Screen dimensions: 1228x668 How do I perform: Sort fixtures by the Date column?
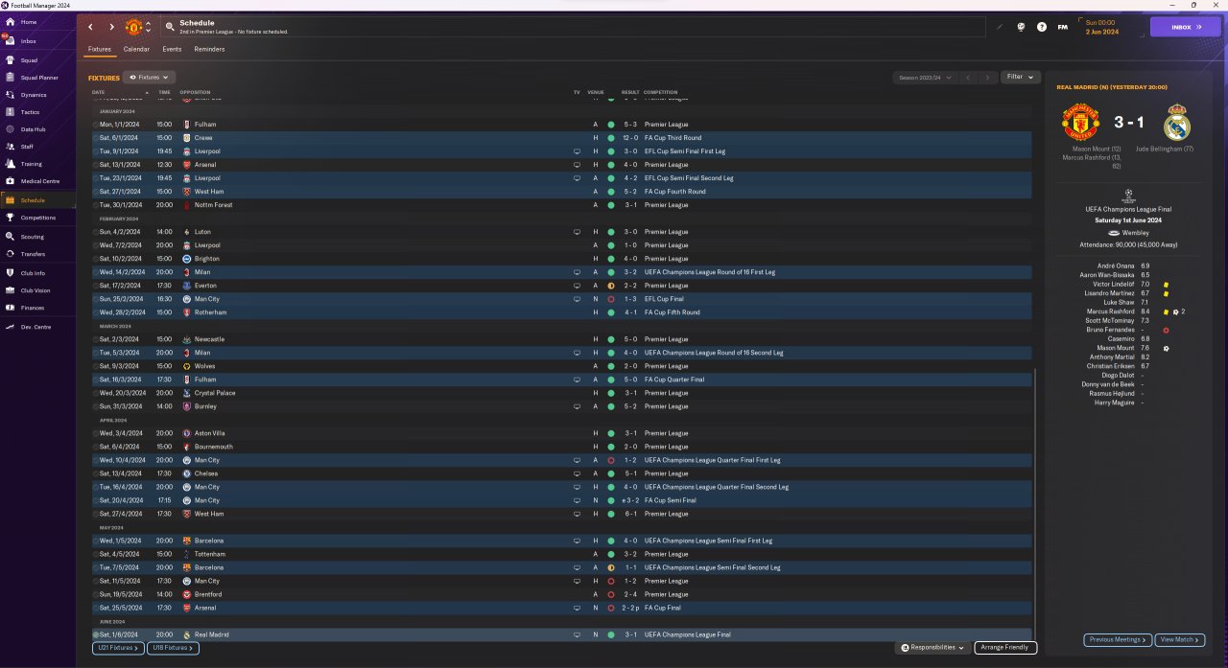tap(99, 92)
